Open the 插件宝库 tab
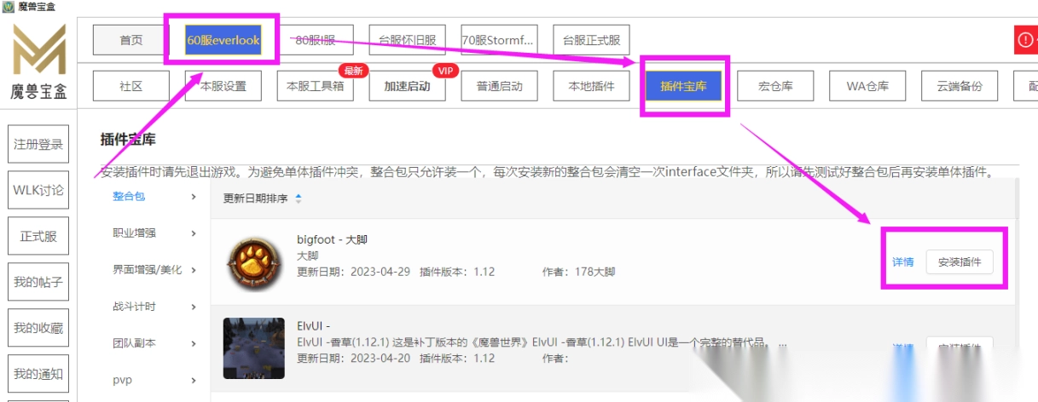The width and height of the screenshot is (1038, 402). click(683, 86)
